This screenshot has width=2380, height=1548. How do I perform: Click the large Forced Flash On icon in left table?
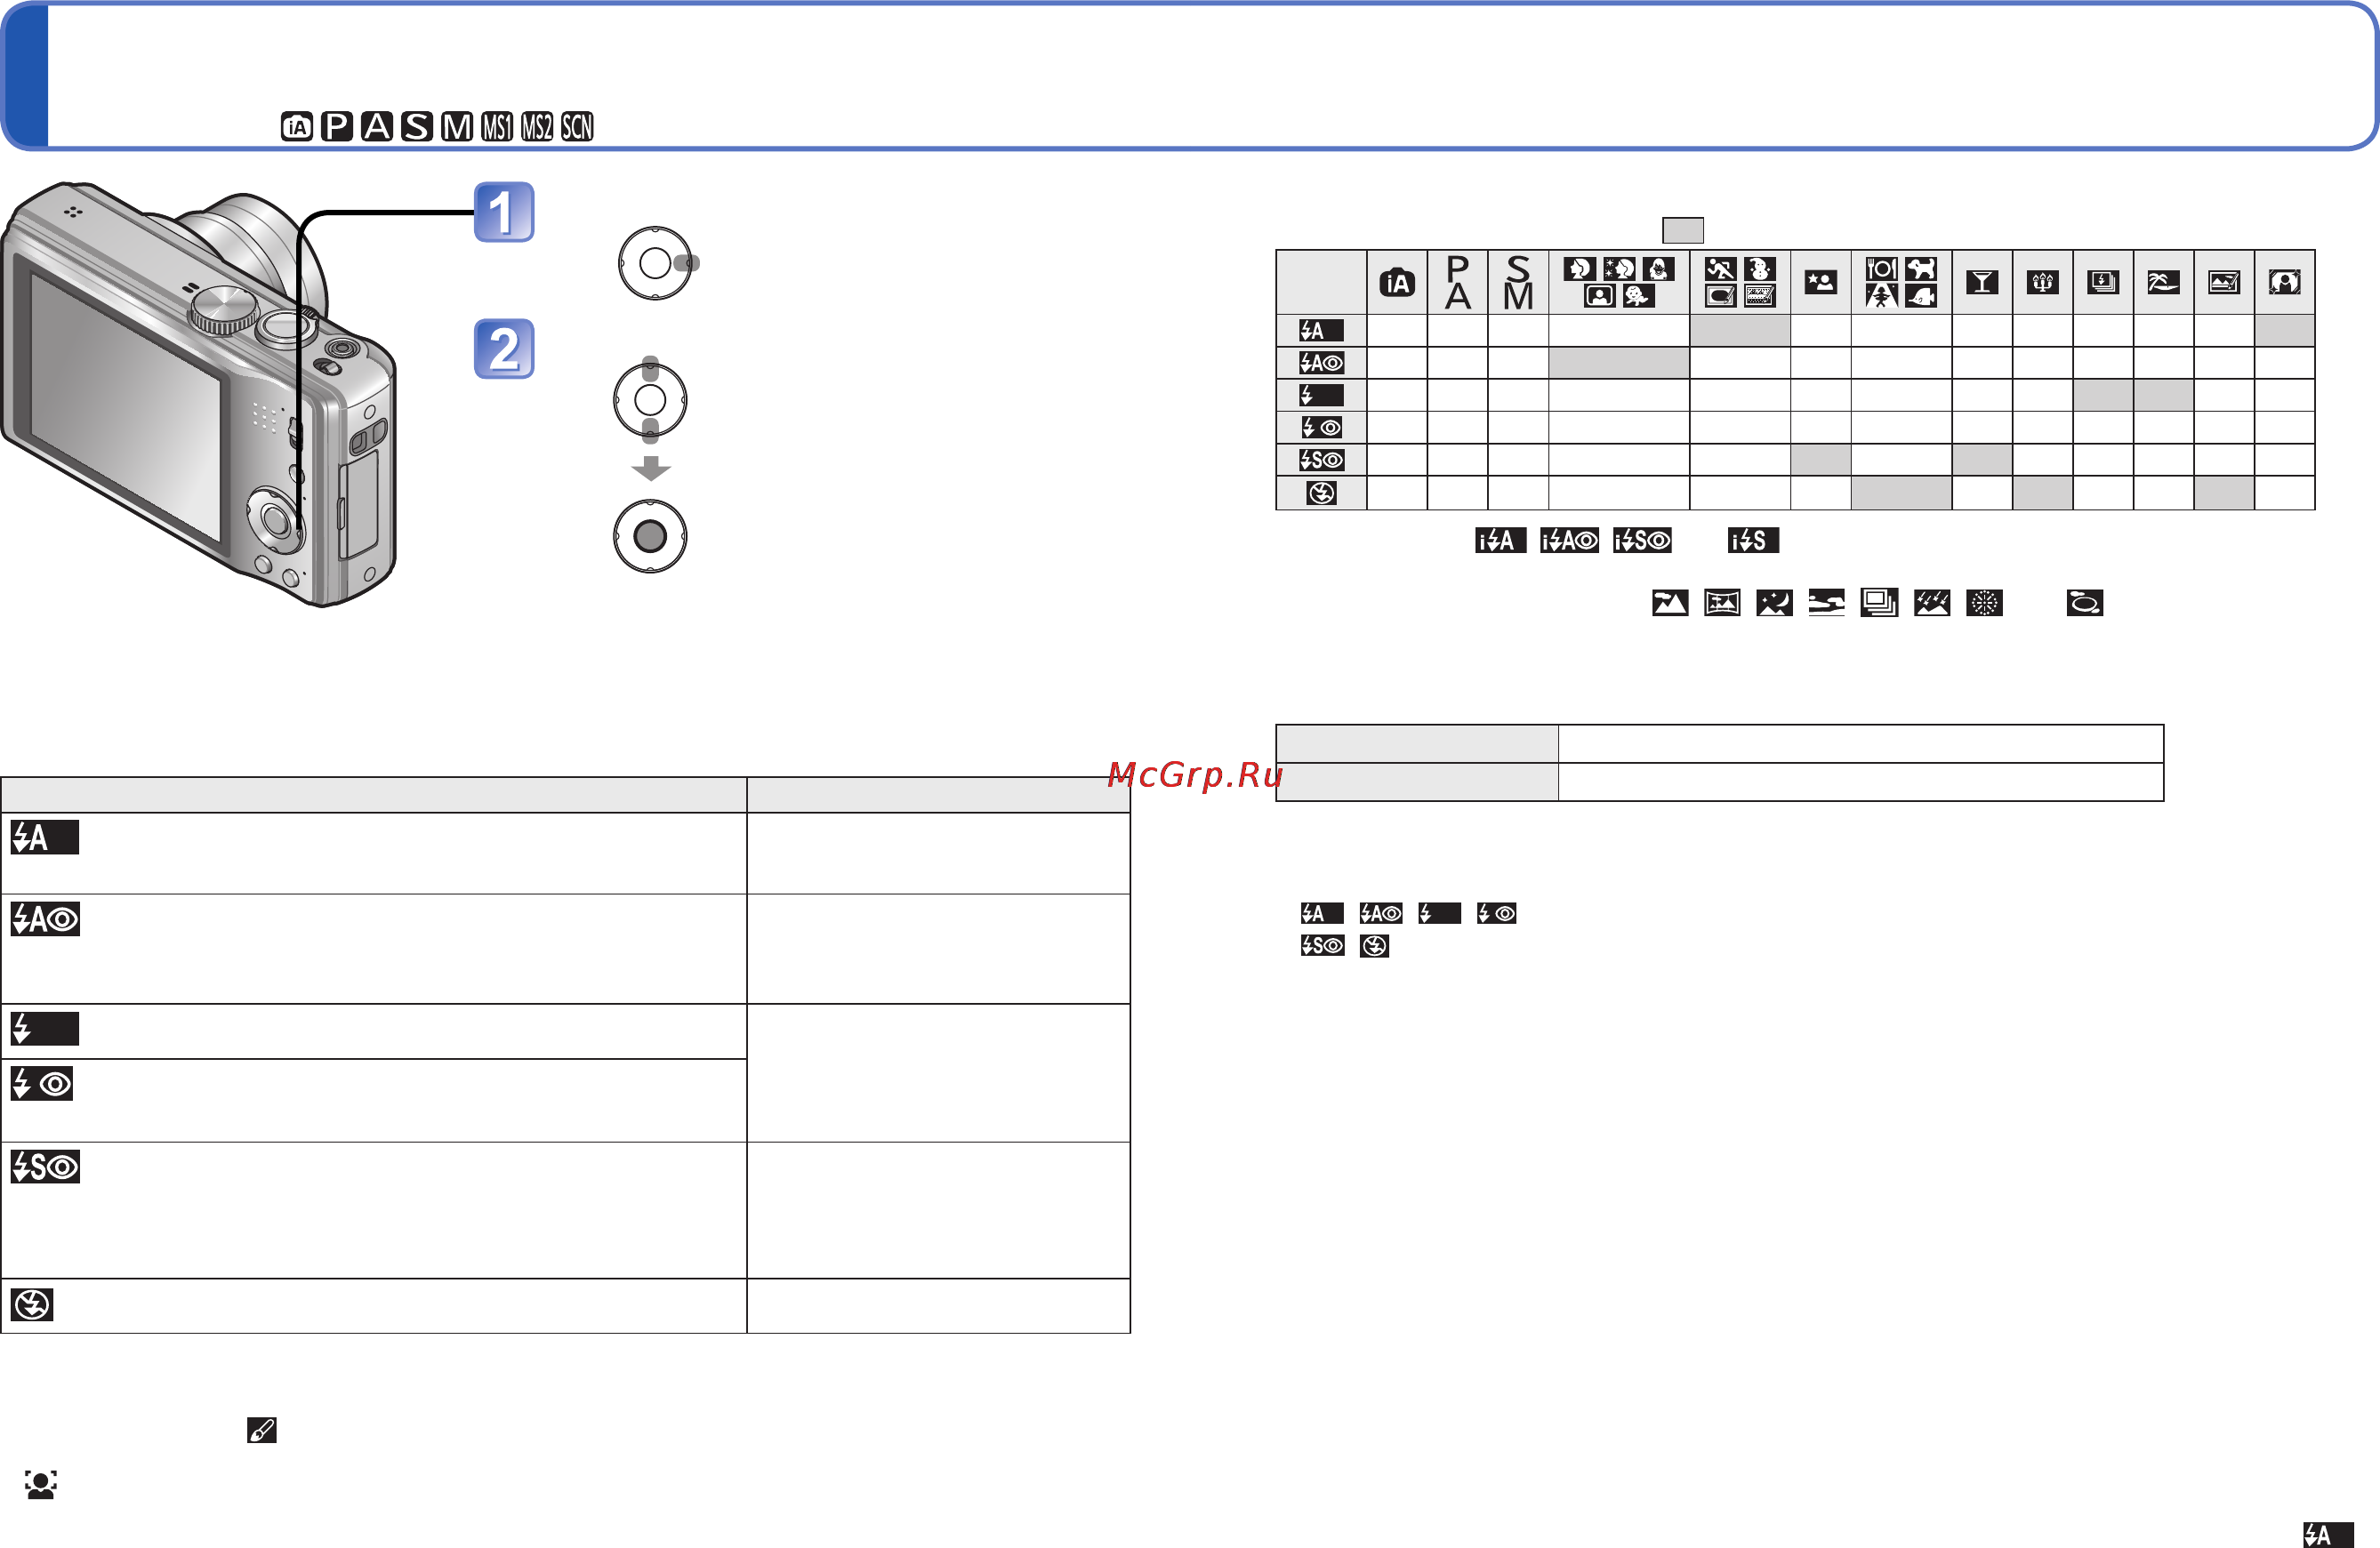[45, 1029]
